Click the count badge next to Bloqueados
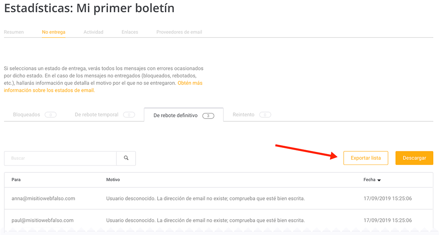The height and width of the screenshot is (235, 439). click(50, 115)
